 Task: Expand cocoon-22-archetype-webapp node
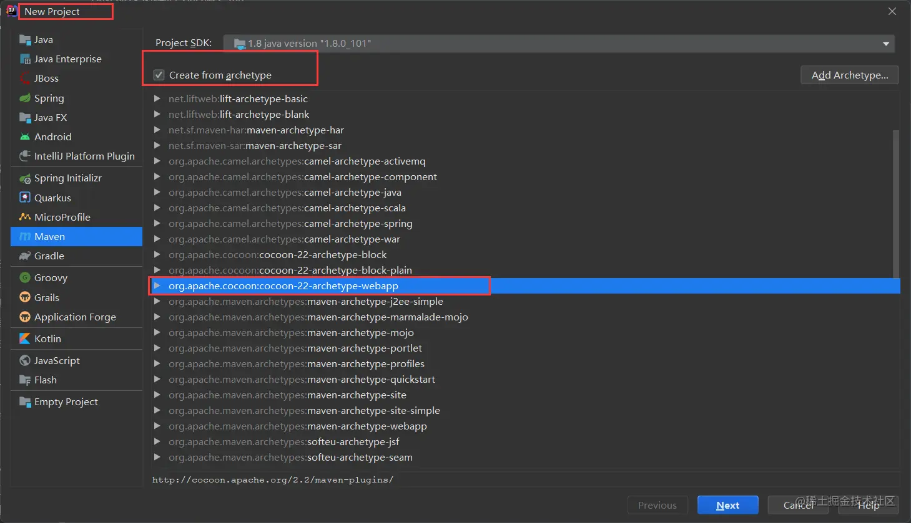click(157, 285)
